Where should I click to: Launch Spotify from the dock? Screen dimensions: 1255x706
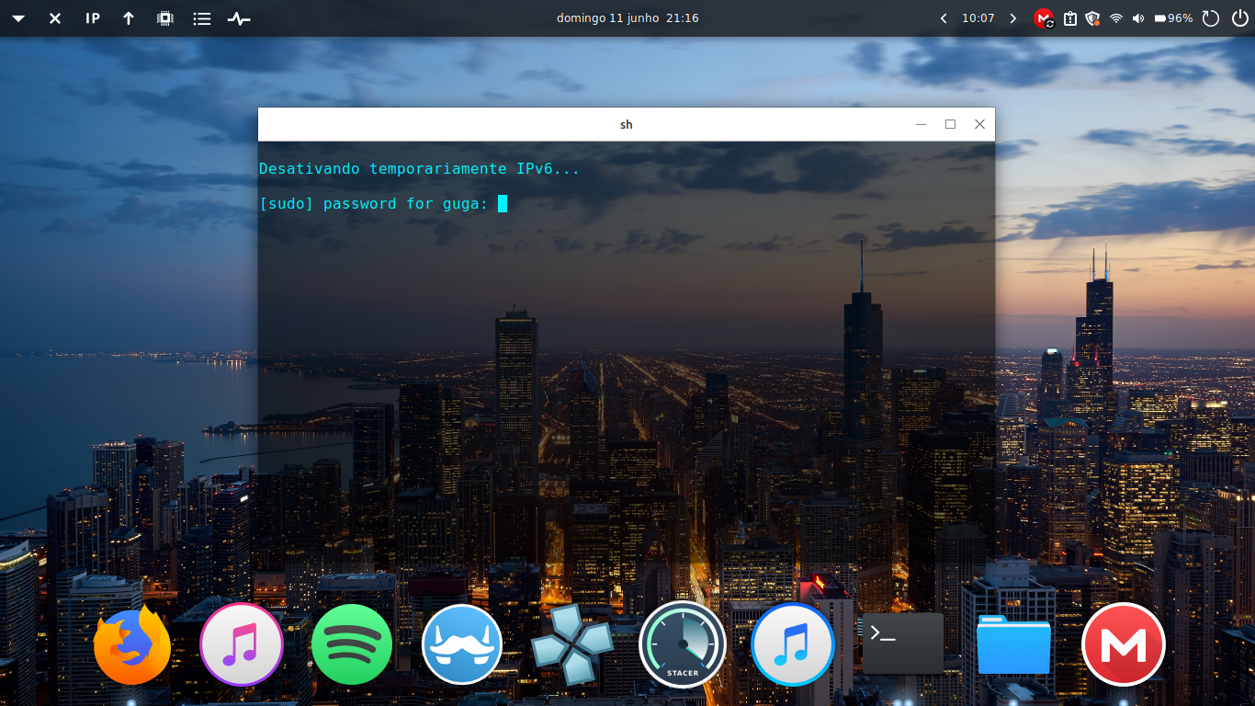[x=352, y=644]
